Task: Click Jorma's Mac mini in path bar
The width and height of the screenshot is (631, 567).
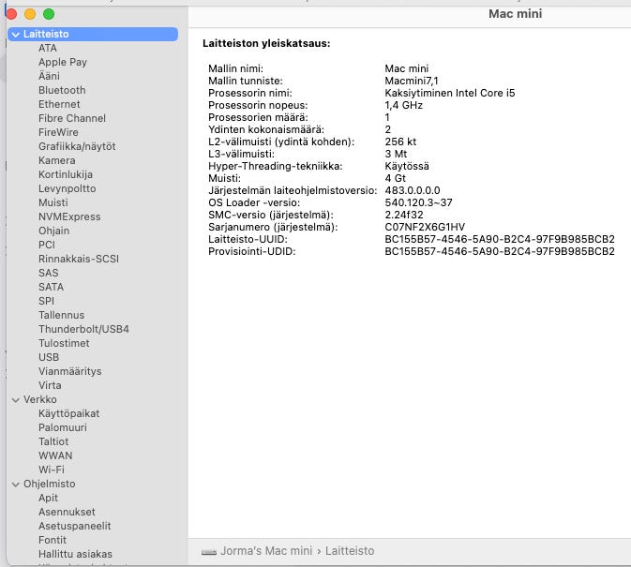Action: pyautogui.click(x=266, y=551)
